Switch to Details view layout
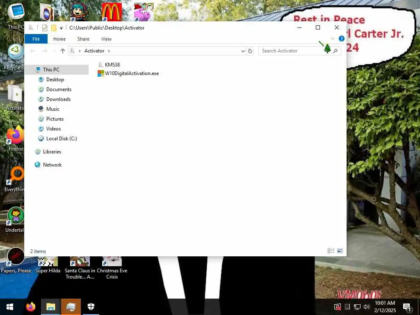The image size is (420, 315). point(331,251)
